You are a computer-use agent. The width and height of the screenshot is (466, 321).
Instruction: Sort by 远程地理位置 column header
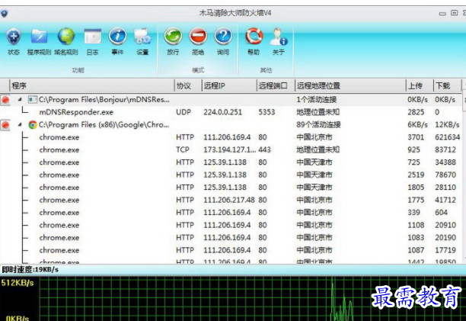tap(350, 86)
